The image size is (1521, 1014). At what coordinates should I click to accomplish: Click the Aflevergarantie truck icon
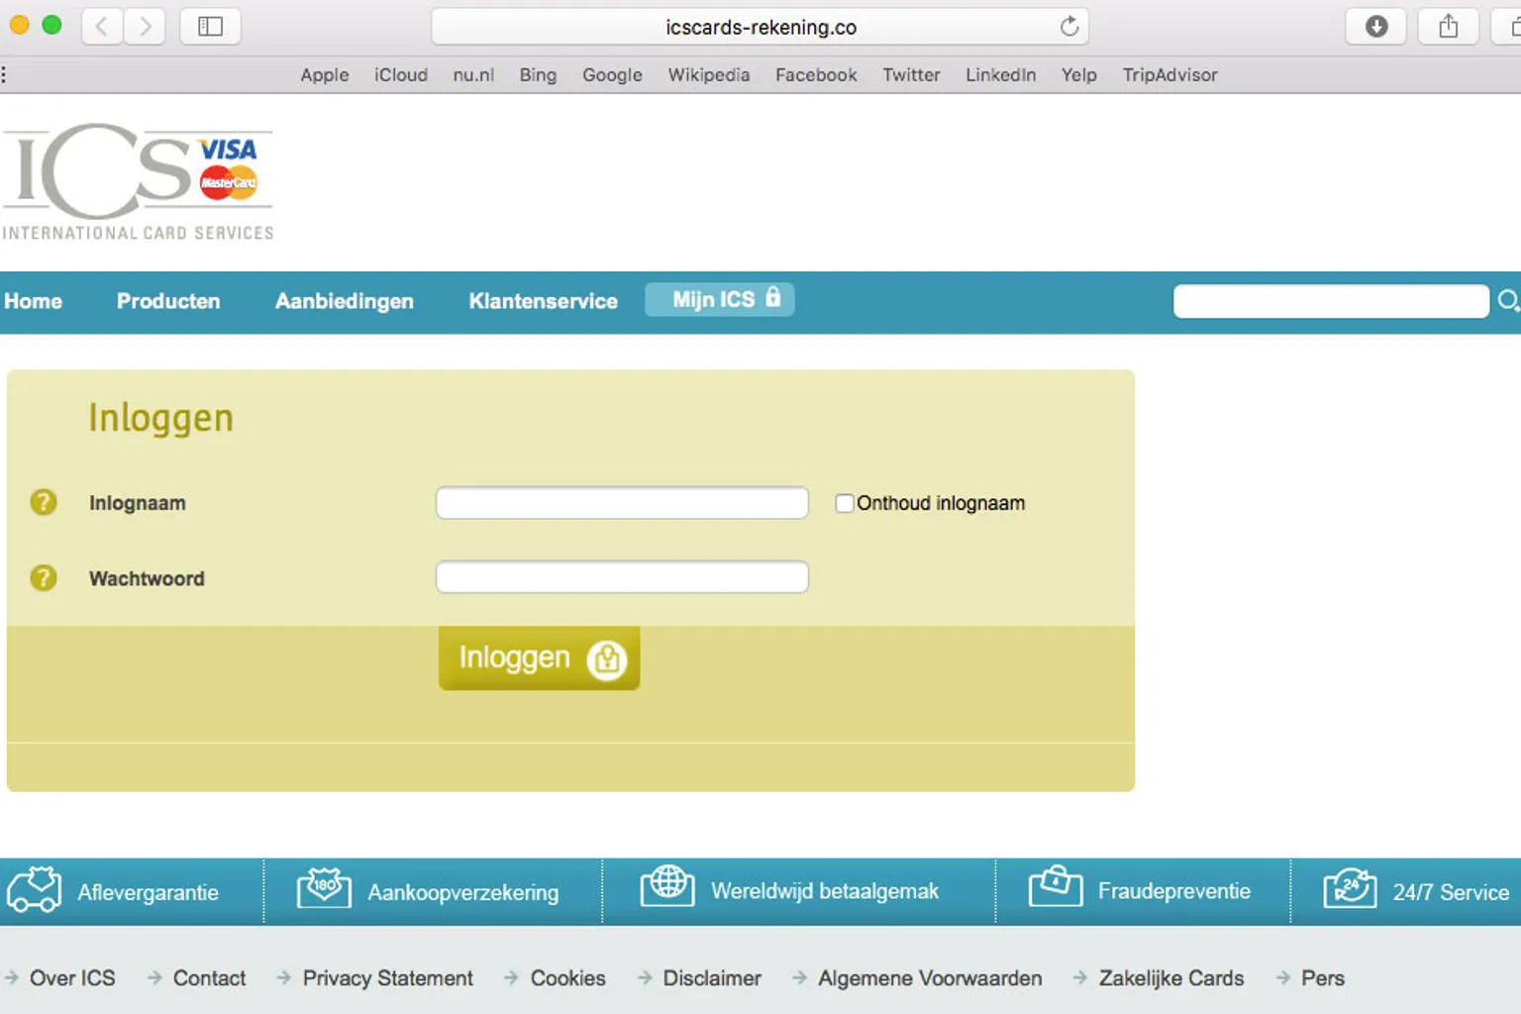(x=35, y=889)
